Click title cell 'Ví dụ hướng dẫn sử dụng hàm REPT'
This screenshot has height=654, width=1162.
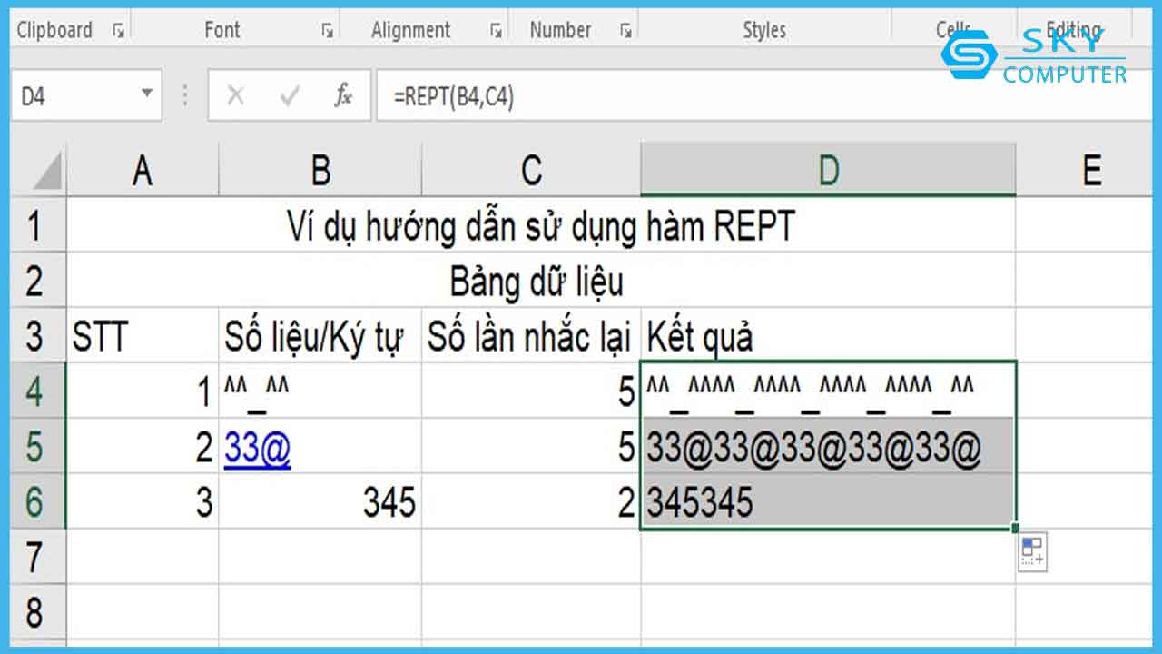(x=541, y=225)
